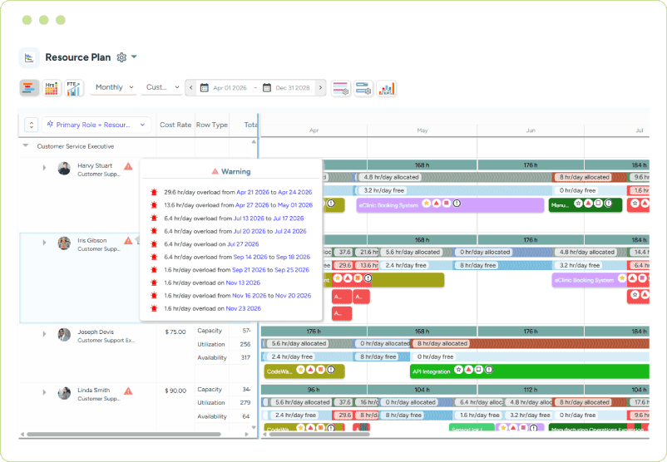The width and height of the screenshot is (667, 462).
Task: Click the left grid horizontal scrollbar
Action: (123, 435)
